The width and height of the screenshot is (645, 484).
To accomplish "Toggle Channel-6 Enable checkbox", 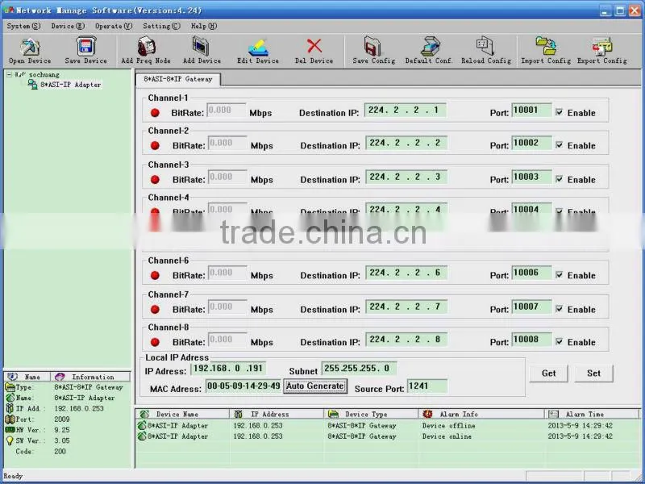I will click(559, 275).
